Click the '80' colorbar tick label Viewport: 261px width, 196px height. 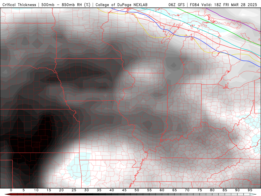point(212,190)
